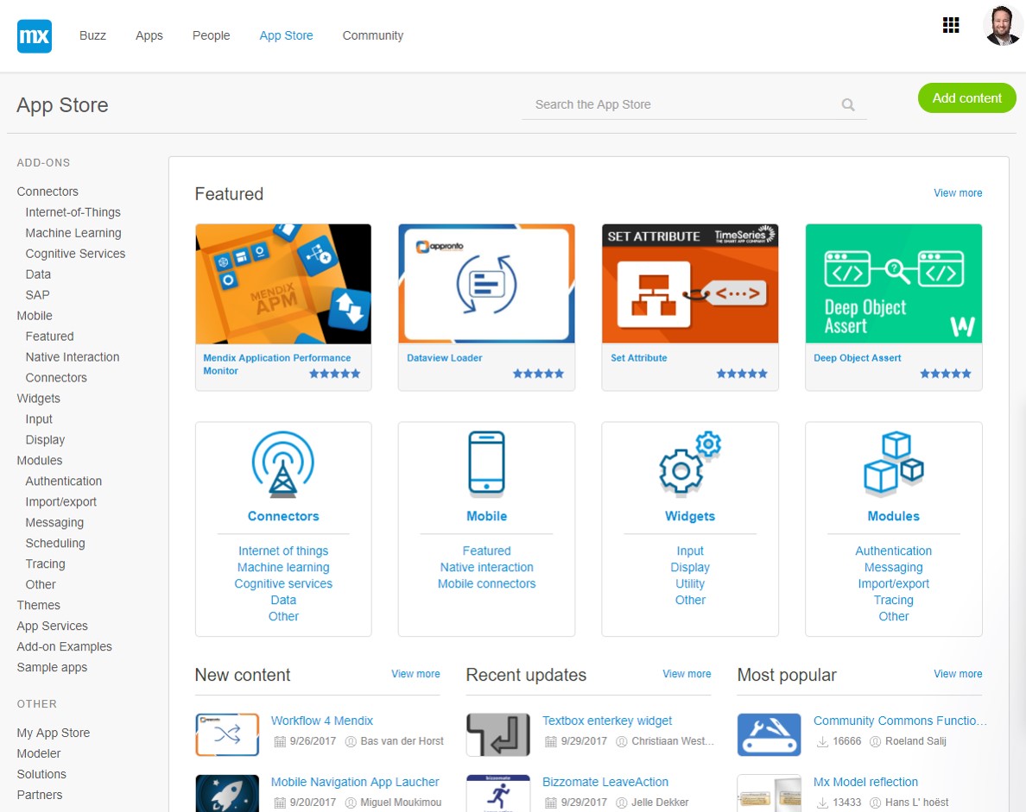Select SAP in the sidebar

click(x=37, y=295)
